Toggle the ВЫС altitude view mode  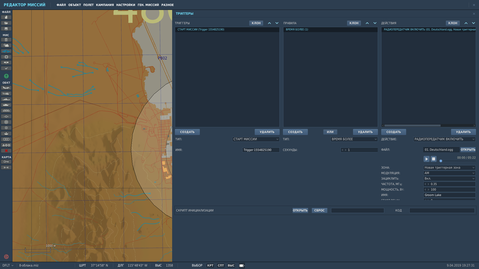tap(231, 265)
